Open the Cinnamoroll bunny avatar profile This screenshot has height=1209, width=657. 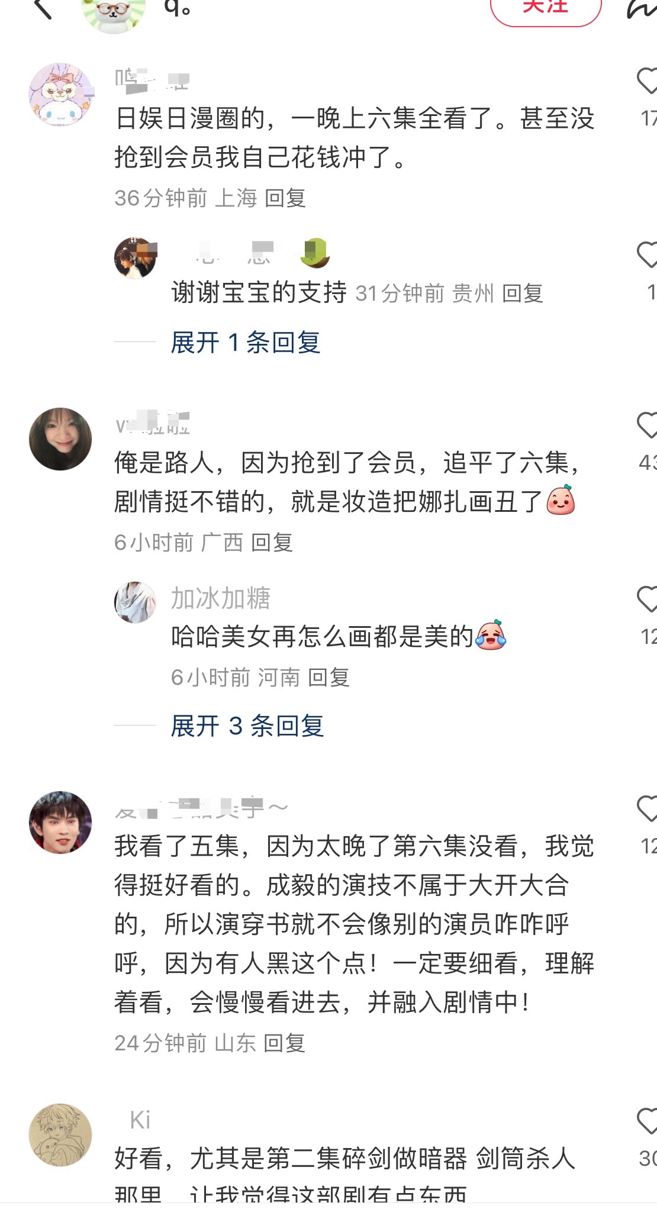(x=61, y=95)
